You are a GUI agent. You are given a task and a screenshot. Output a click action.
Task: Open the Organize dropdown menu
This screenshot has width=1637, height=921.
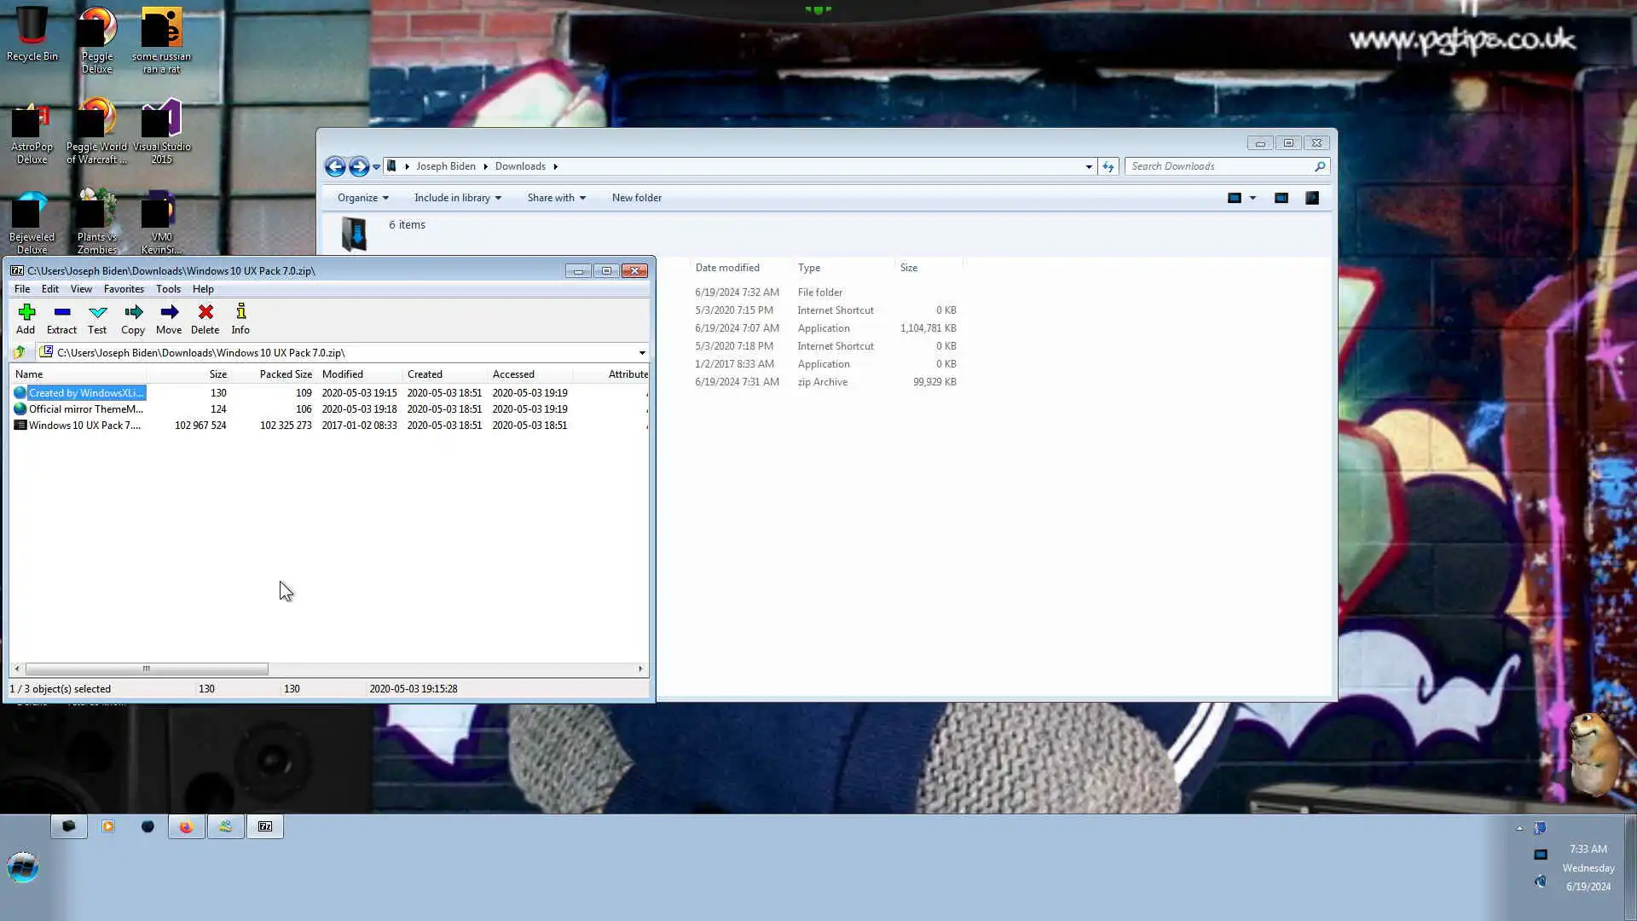(x=362, y=198)
